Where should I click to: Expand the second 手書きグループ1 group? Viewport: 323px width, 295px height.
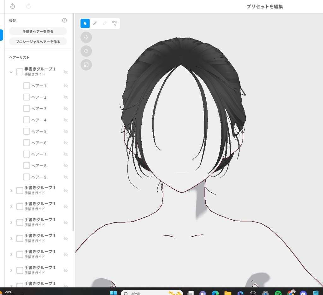tap(11, 190)
